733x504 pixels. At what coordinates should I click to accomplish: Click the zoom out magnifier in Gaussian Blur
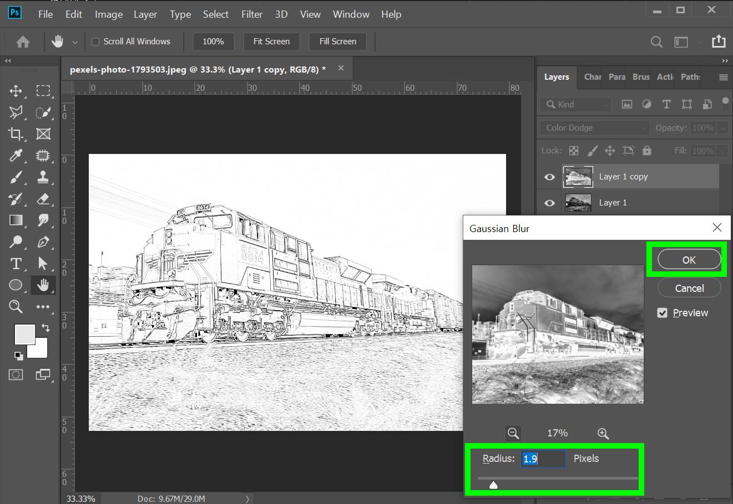coord(513,433)
